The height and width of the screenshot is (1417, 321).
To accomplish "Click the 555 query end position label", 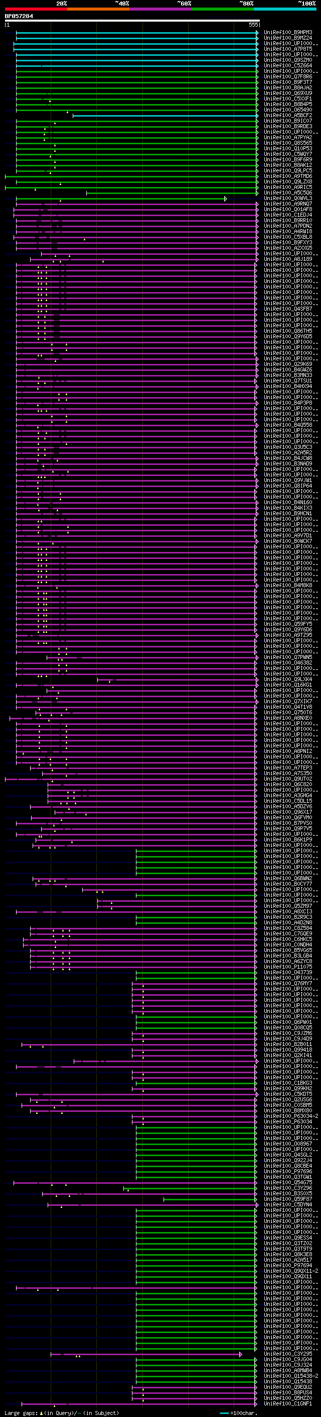I will pos(253,25).
